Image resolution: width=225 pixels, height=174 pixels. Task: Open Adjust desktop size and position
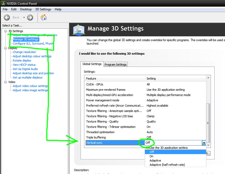(x=33, y=73)
